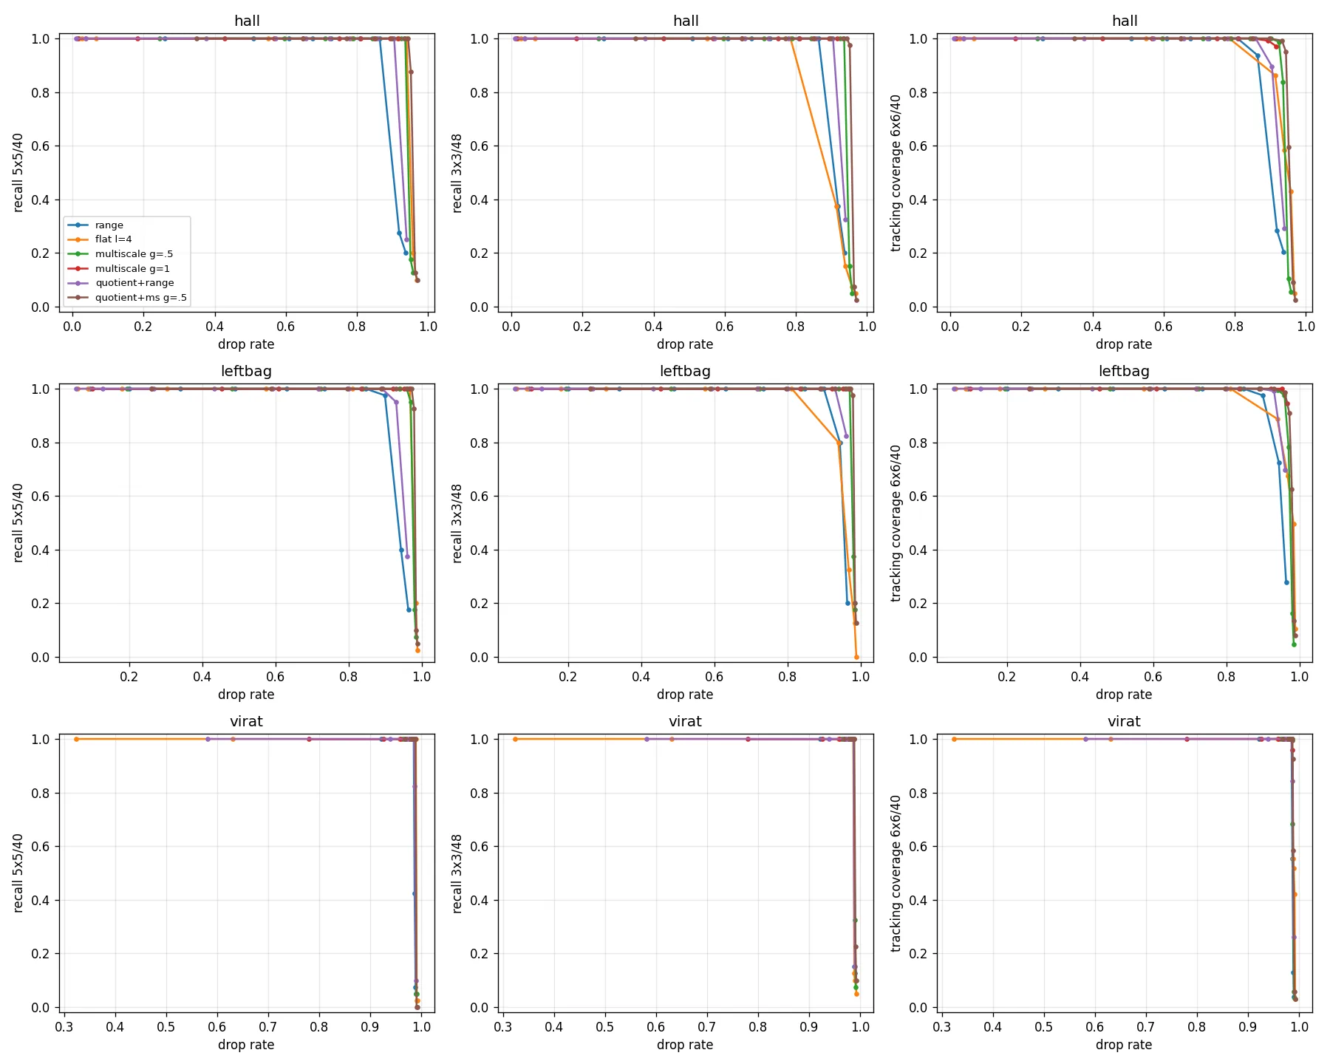Select the "flat l=4" legend label
1330x1064 pixels.
(x=114, y=239)
